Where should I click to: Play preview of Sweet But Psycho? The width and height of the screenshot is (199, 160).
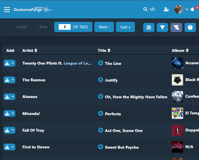[x=100, y=147]
